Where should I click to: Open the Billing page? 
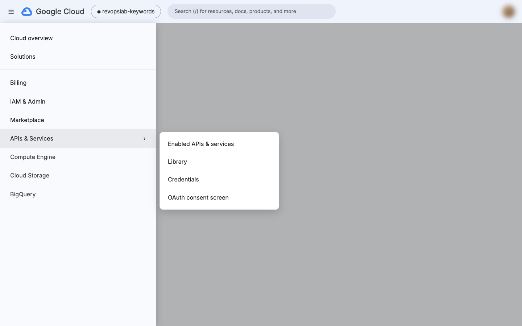point(78,83)
